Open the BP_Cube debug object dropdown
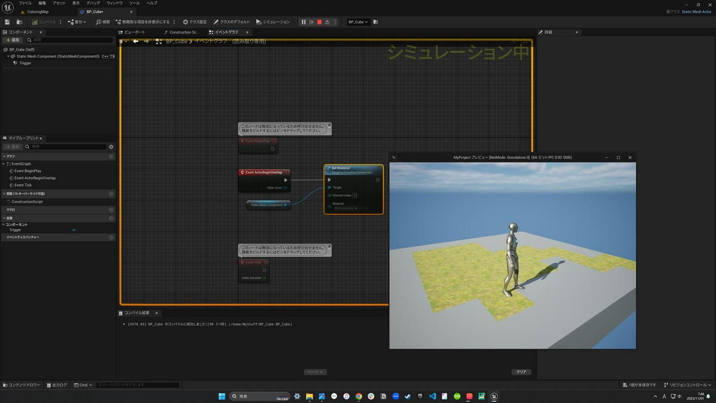This screenshot has height=403, width=716. (x=359, y=22)
